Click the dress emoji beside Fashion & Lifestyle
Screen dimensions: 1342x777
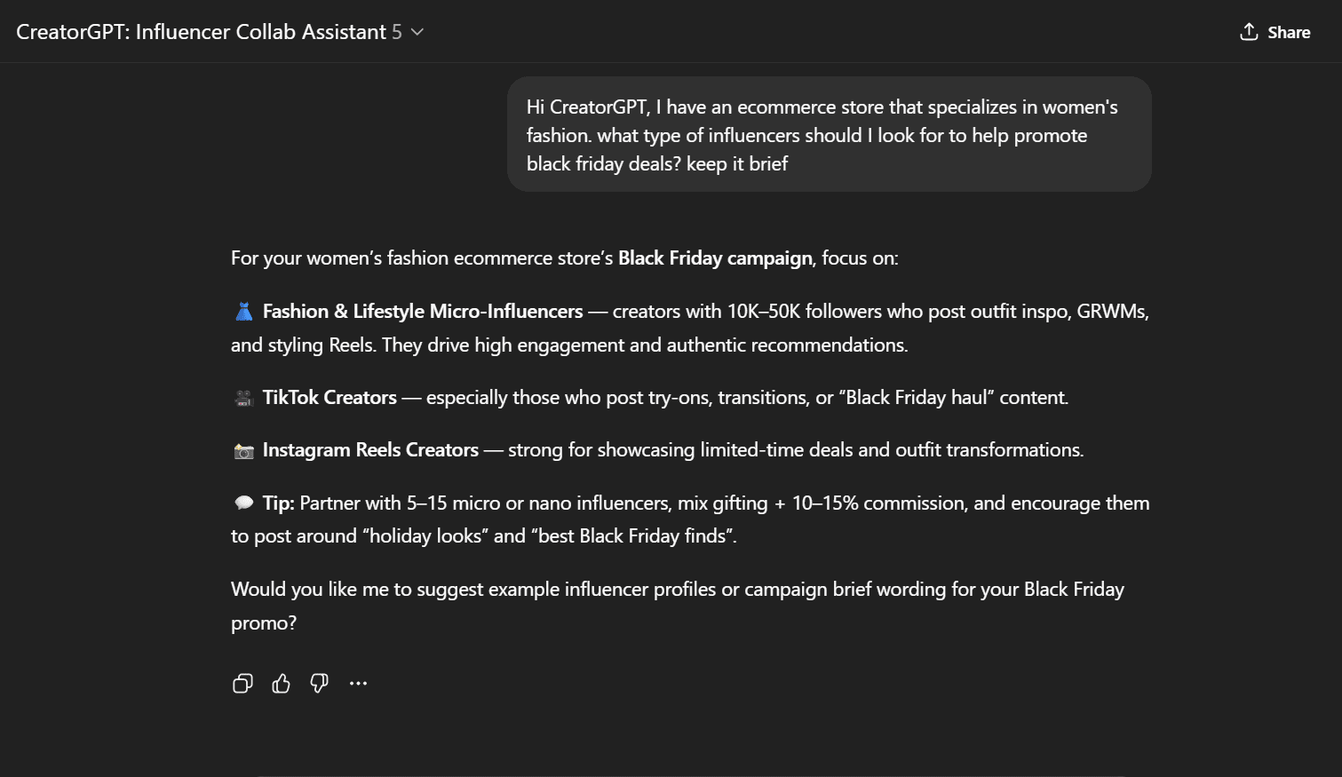coord(243,312)
